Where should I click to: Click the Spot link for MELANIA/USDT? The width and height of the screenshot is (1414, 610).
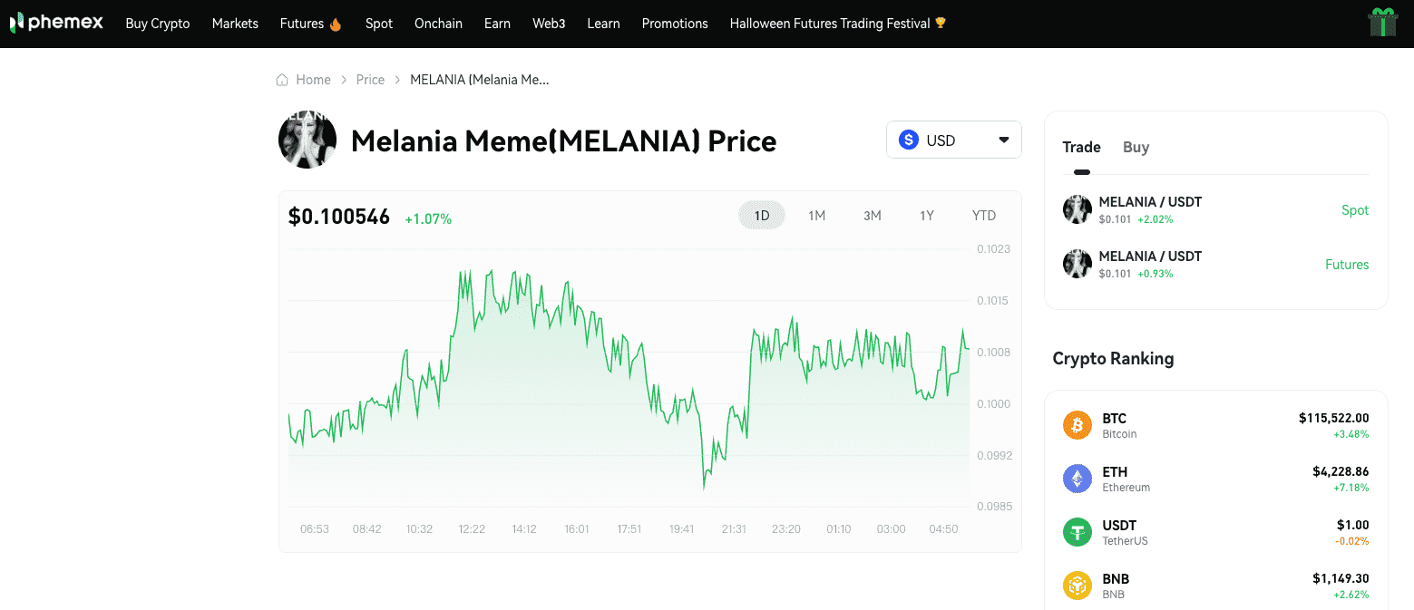click(1354, 210)
